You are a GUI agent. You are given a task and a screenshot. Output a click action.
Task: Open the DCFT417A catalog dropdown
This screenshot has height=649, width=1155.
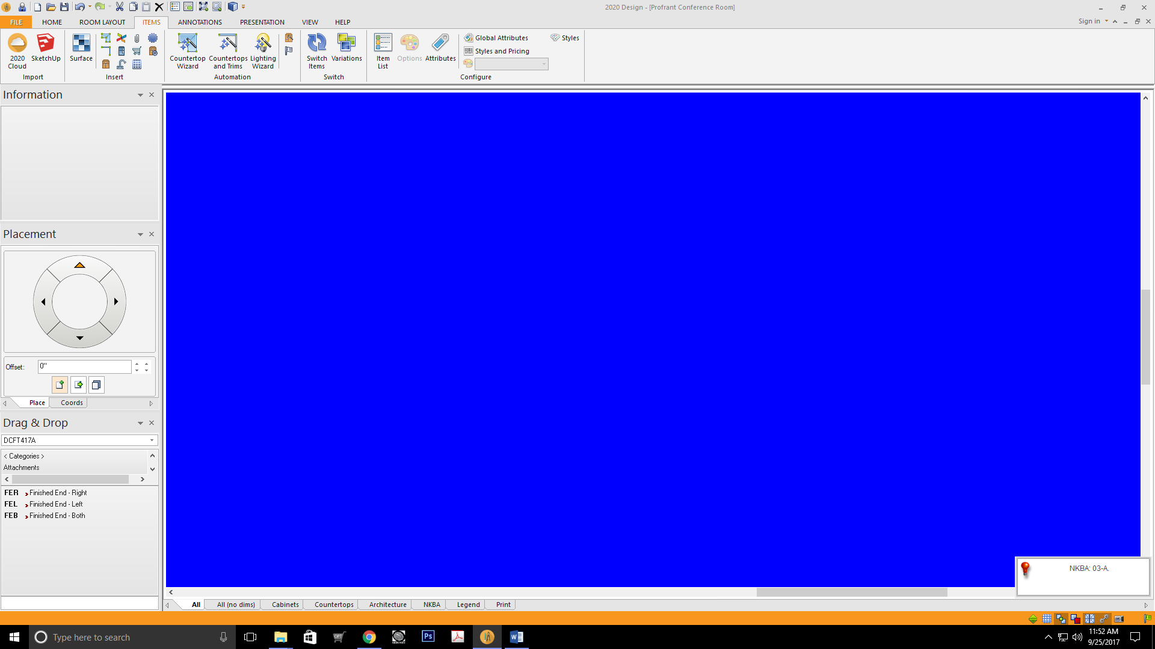click(152, 440)
